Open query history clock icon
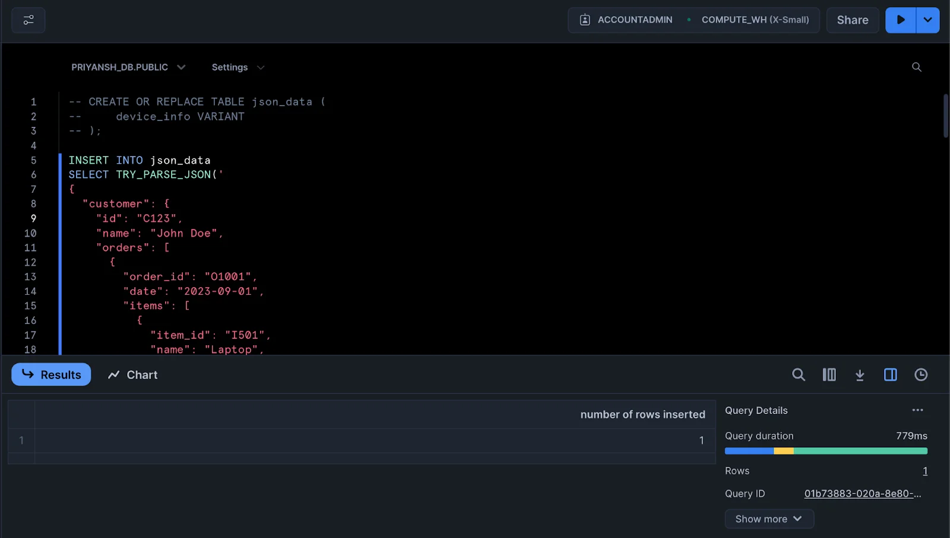This screenshot has height=538, width=950. click(920, 375)
